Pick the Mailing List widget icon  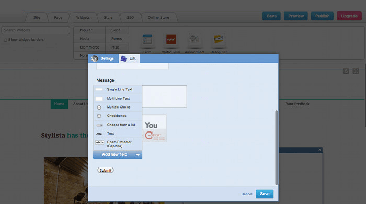219,40
